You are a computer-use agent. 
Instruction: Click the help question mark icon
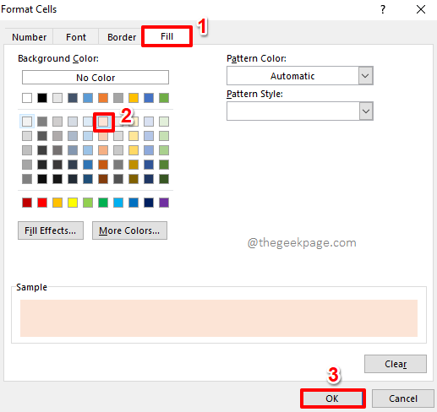383,9
